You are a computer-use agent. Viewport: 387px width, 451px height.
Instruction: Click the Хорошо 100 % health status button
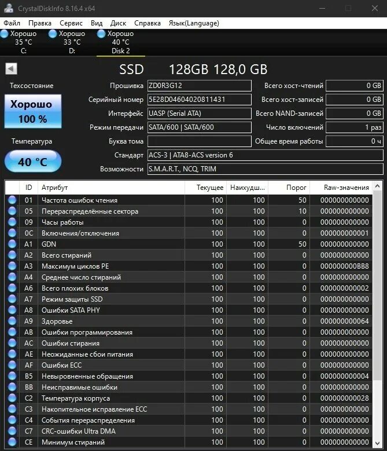33,111
